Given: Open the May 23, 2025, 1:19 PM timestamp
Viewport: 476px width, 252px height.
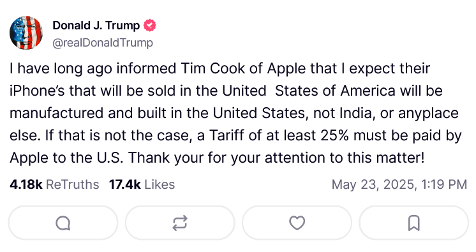Looking at the screenshot, I should click(x=399, y=184).
